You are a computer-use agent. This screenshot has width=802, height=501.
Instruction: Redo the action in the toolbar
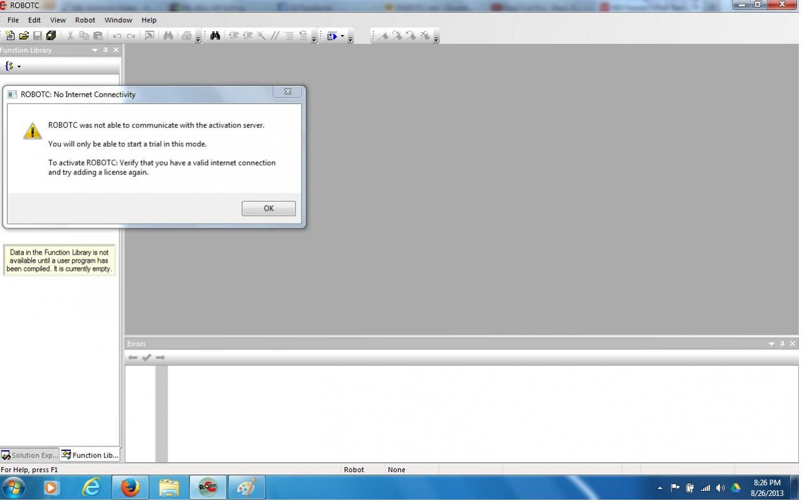(x=131, y=36)
